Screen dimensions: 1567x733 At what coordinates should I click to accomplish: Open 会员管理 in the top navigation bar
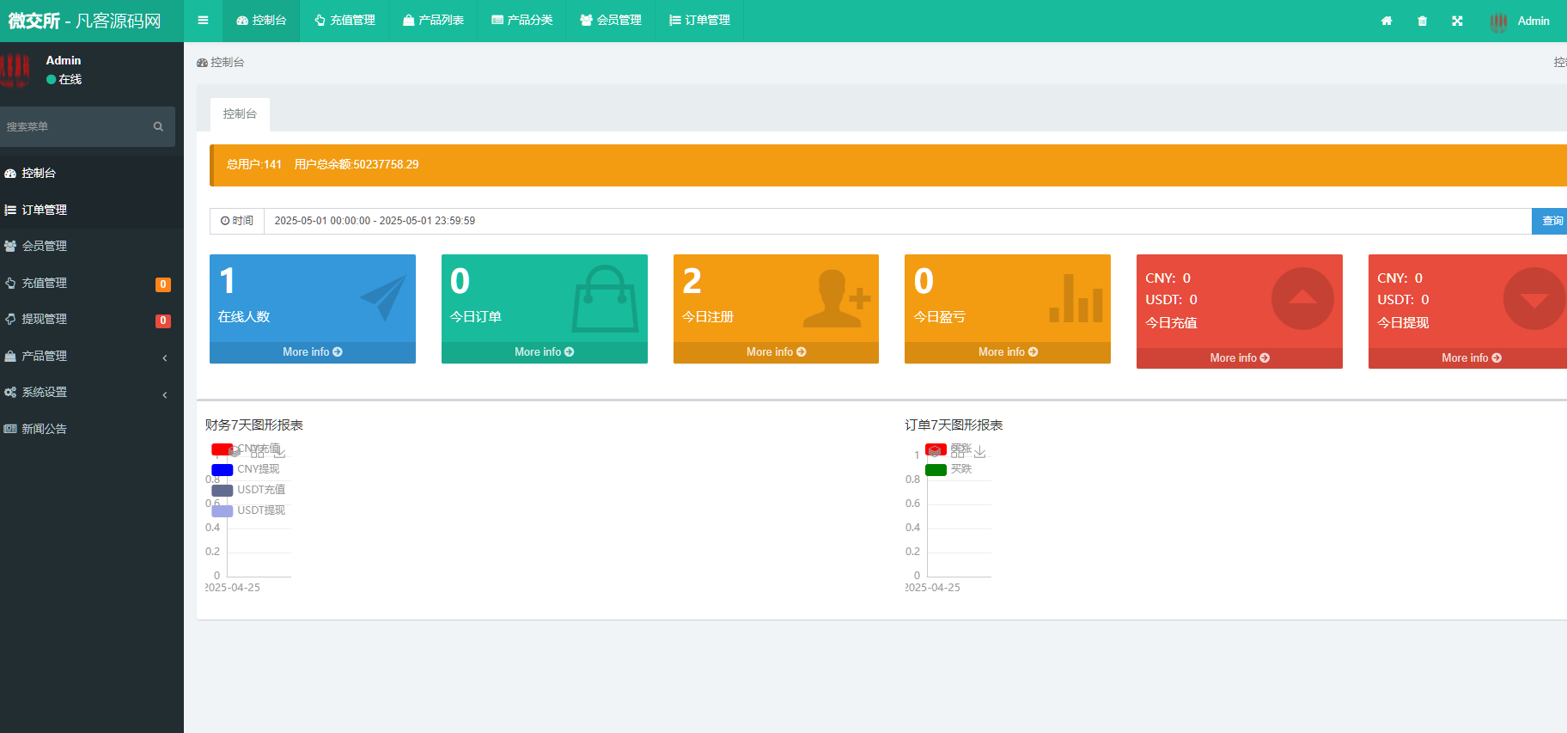click(611, 21)
